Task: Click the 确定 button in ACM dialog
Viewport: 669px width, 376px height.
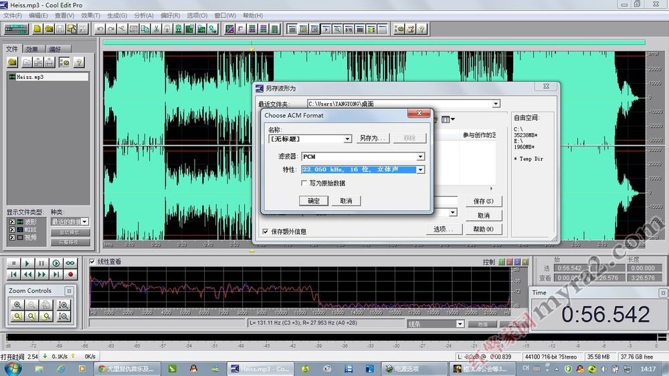Action: [314, 201]
